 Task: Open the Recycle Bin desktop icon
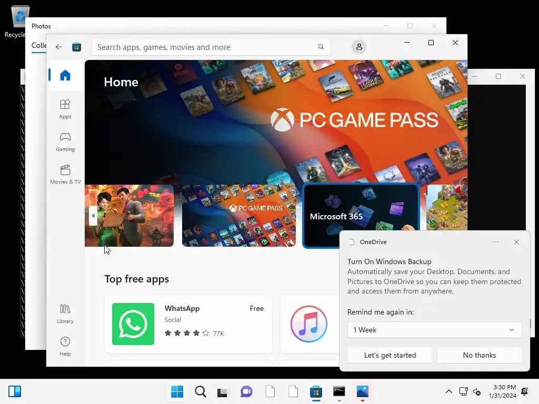point(17,21)
